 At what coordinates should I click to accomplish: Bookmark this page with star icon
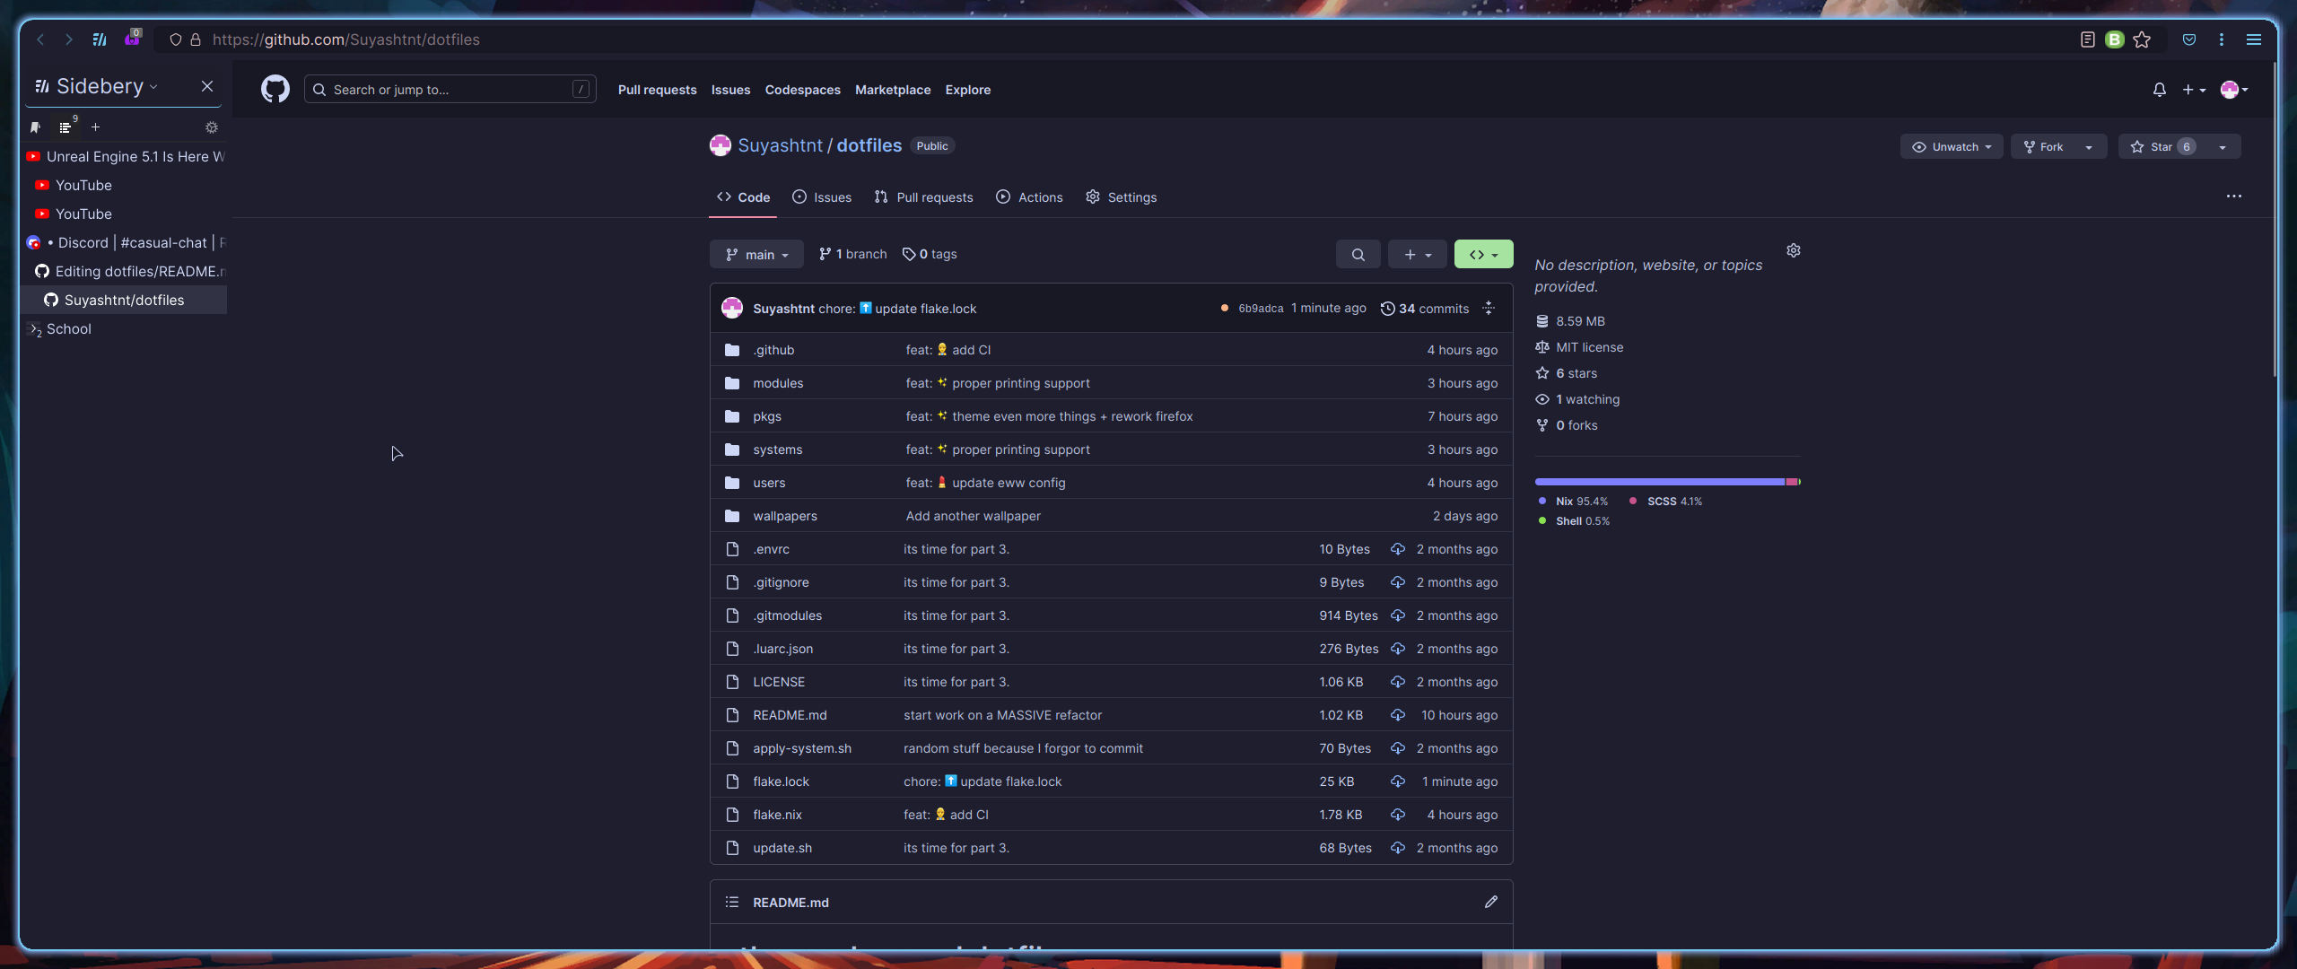pyautogui.click(x=2142, y=39)
